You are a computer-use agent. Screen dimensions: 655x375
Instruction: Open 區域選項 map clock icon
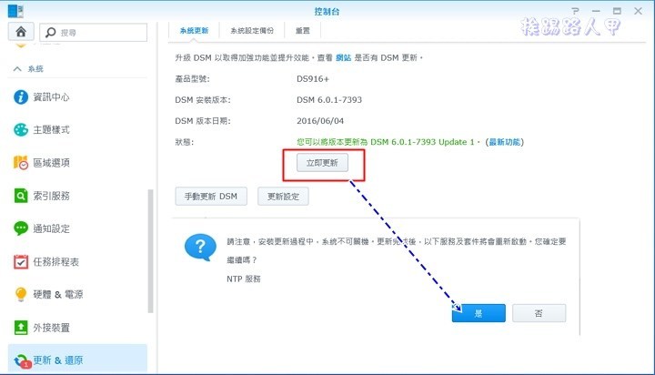20,163
